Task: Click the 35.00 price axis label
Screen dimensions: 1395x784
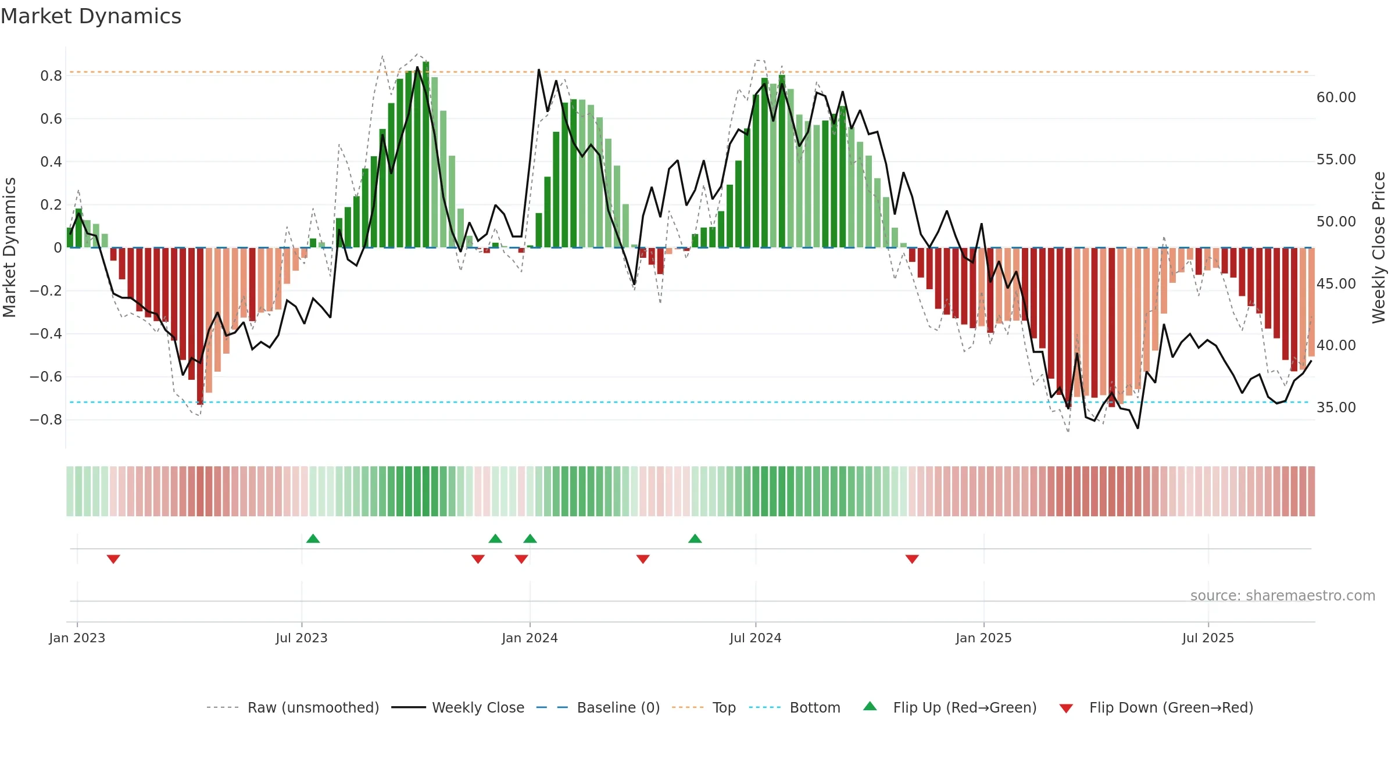Action: [1336, 408]
